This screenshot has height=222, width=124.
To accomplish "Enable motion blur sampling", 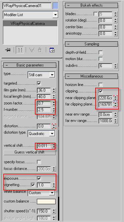I will tap(101, 59).
